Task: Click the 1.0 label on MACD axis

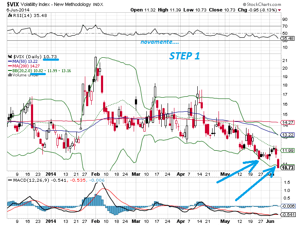Action: coord(286,190)
